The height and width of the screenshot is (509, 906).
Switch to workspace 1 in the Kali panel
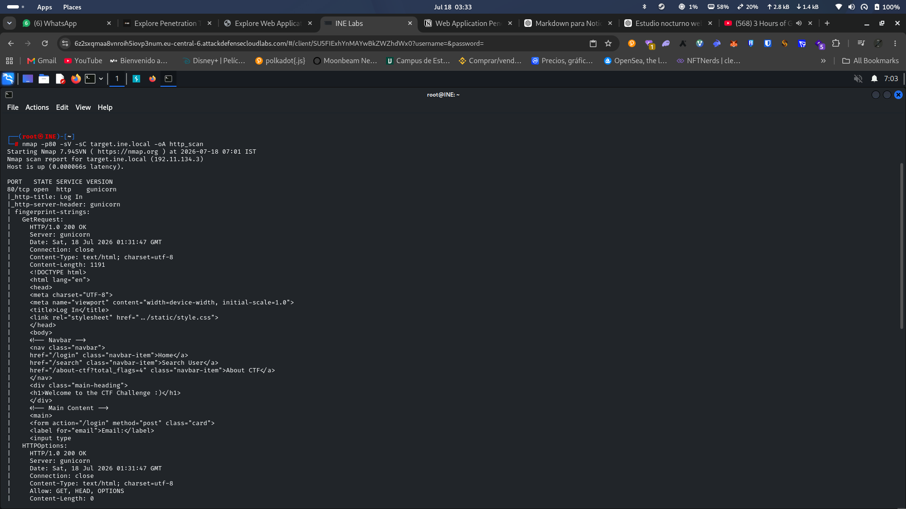point(117,79)
